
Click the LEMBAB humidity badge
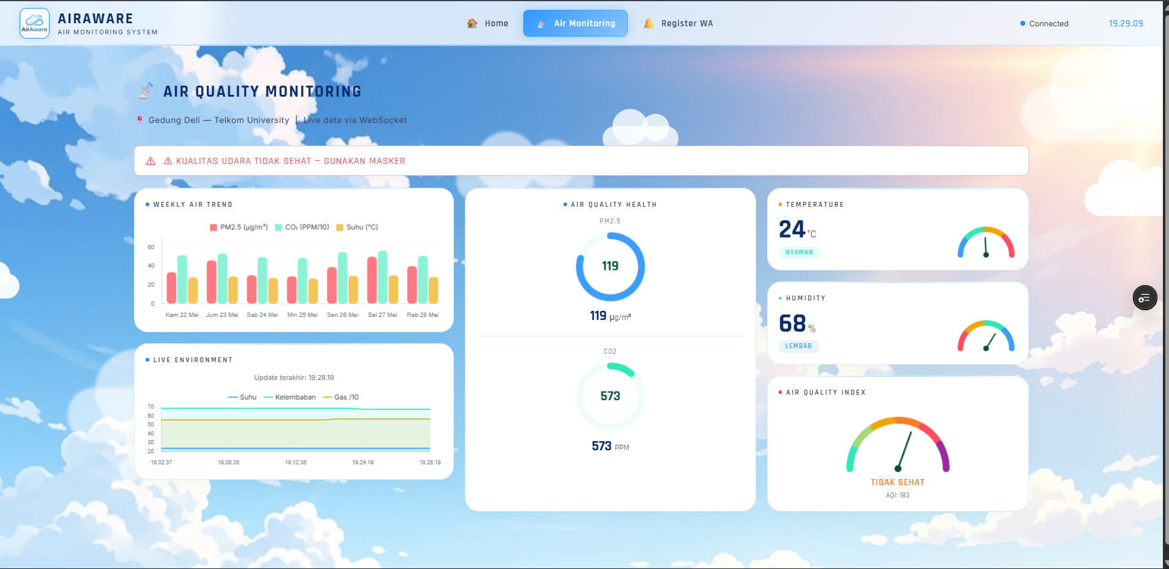[798, 346]
